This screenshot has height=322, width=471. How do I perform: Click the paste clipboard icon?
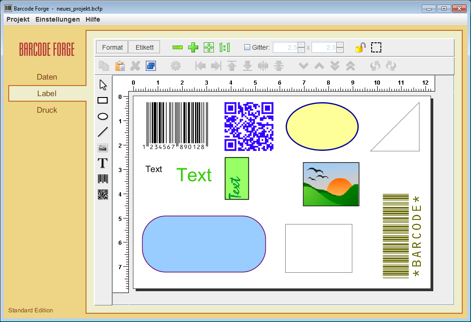tap(120, 66)
